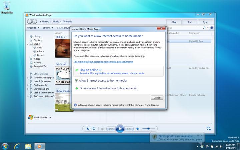
Task: Click All music in the breadcrumb
Action: [67, 22]
